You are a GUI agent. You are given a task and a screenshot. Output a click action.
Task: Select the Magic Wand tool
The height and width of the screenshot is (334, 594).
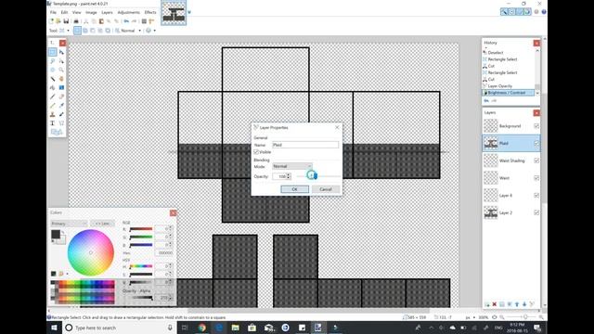tap(53, 79)
